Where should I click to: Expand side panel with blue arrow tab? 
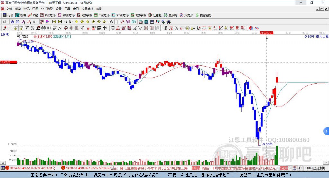(326, 131)
